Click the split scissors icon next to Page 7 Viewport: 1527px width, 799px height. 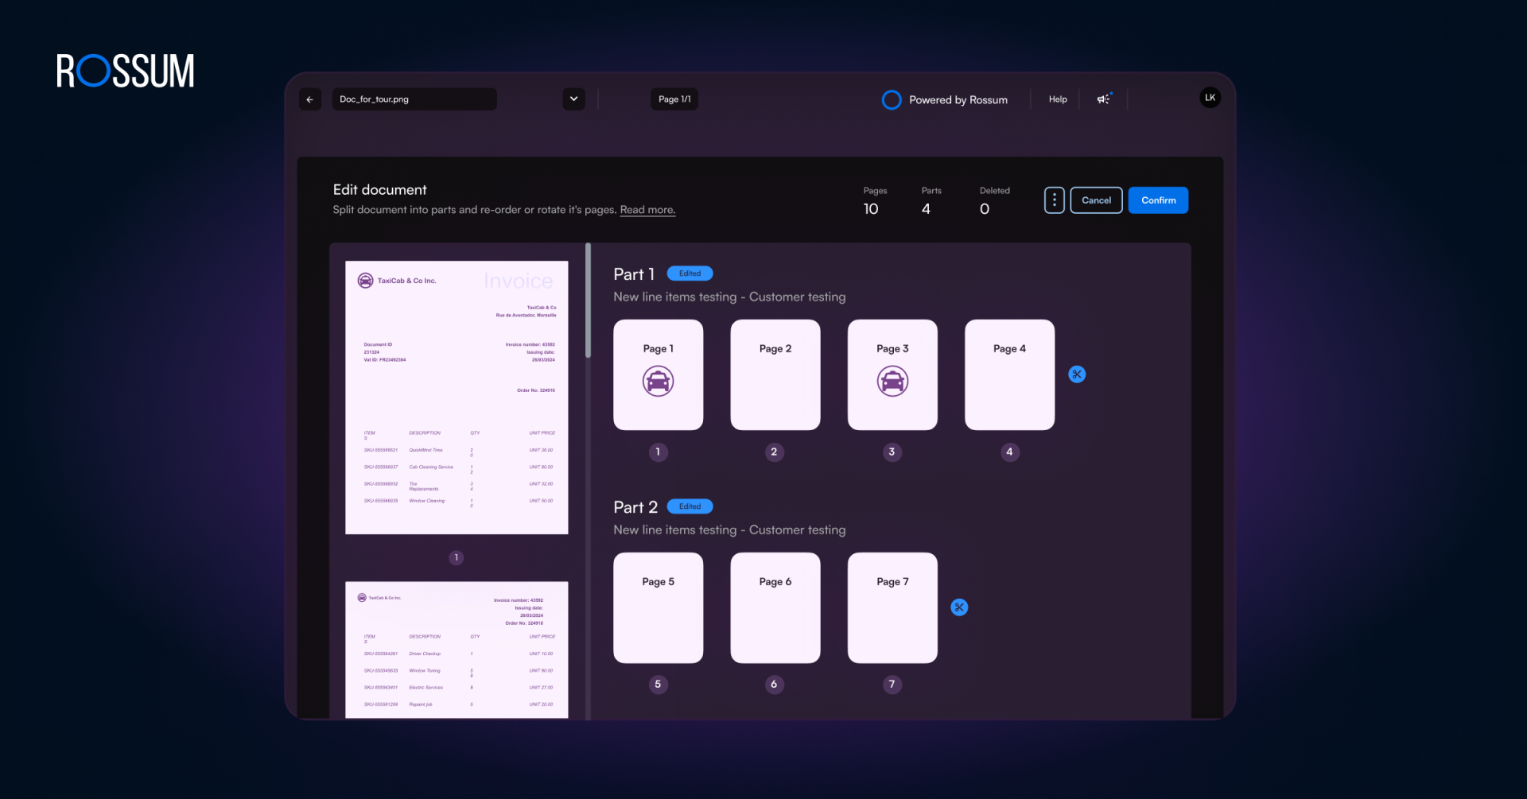(x=959, y=607)
